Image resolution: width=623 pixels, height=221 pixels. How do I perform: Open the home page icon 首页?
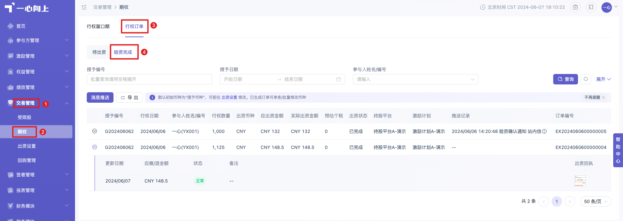point(10,26)
